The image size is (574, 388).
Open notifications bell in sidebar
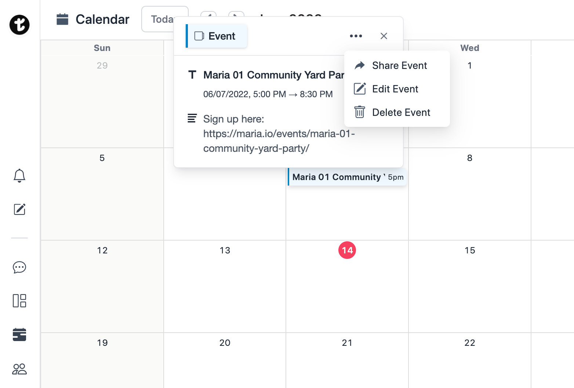[x=19, y=176]
